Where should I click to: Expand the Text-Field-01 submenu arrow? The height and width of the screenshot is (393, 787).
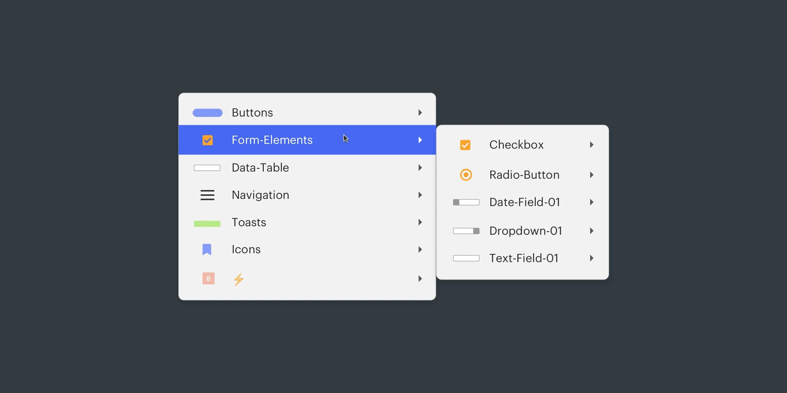[591, 258]
